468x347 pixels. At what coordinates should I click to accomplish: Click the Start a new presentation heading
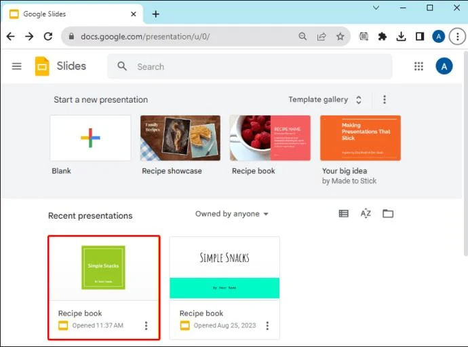(100, 100)
